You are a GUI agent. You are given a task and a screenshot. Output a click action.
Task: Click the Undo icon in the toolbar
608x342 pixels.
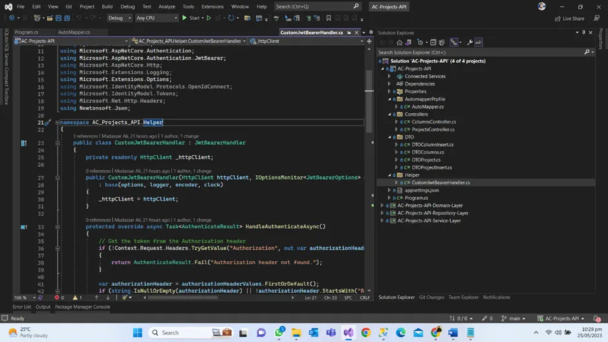pos(79,18)
